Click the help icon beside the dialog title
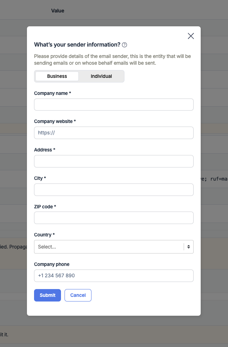228x347 pixels. [x=124, y=45]
